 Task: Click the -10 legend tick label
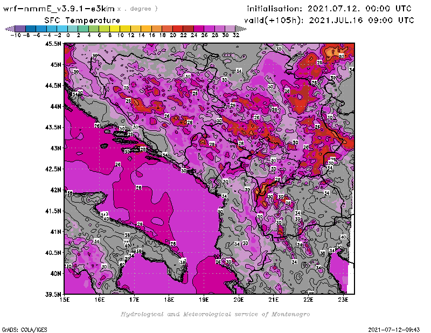click(x=16, y=35)
